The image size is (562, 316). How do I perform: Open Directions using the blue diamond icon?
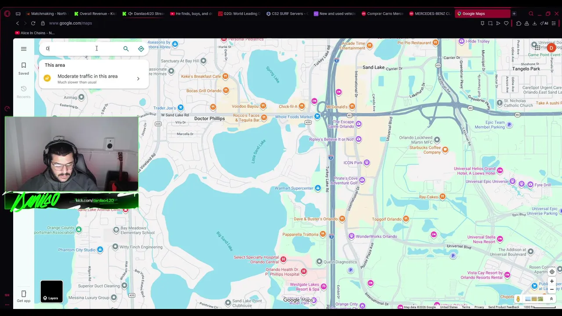pos(141,49)
